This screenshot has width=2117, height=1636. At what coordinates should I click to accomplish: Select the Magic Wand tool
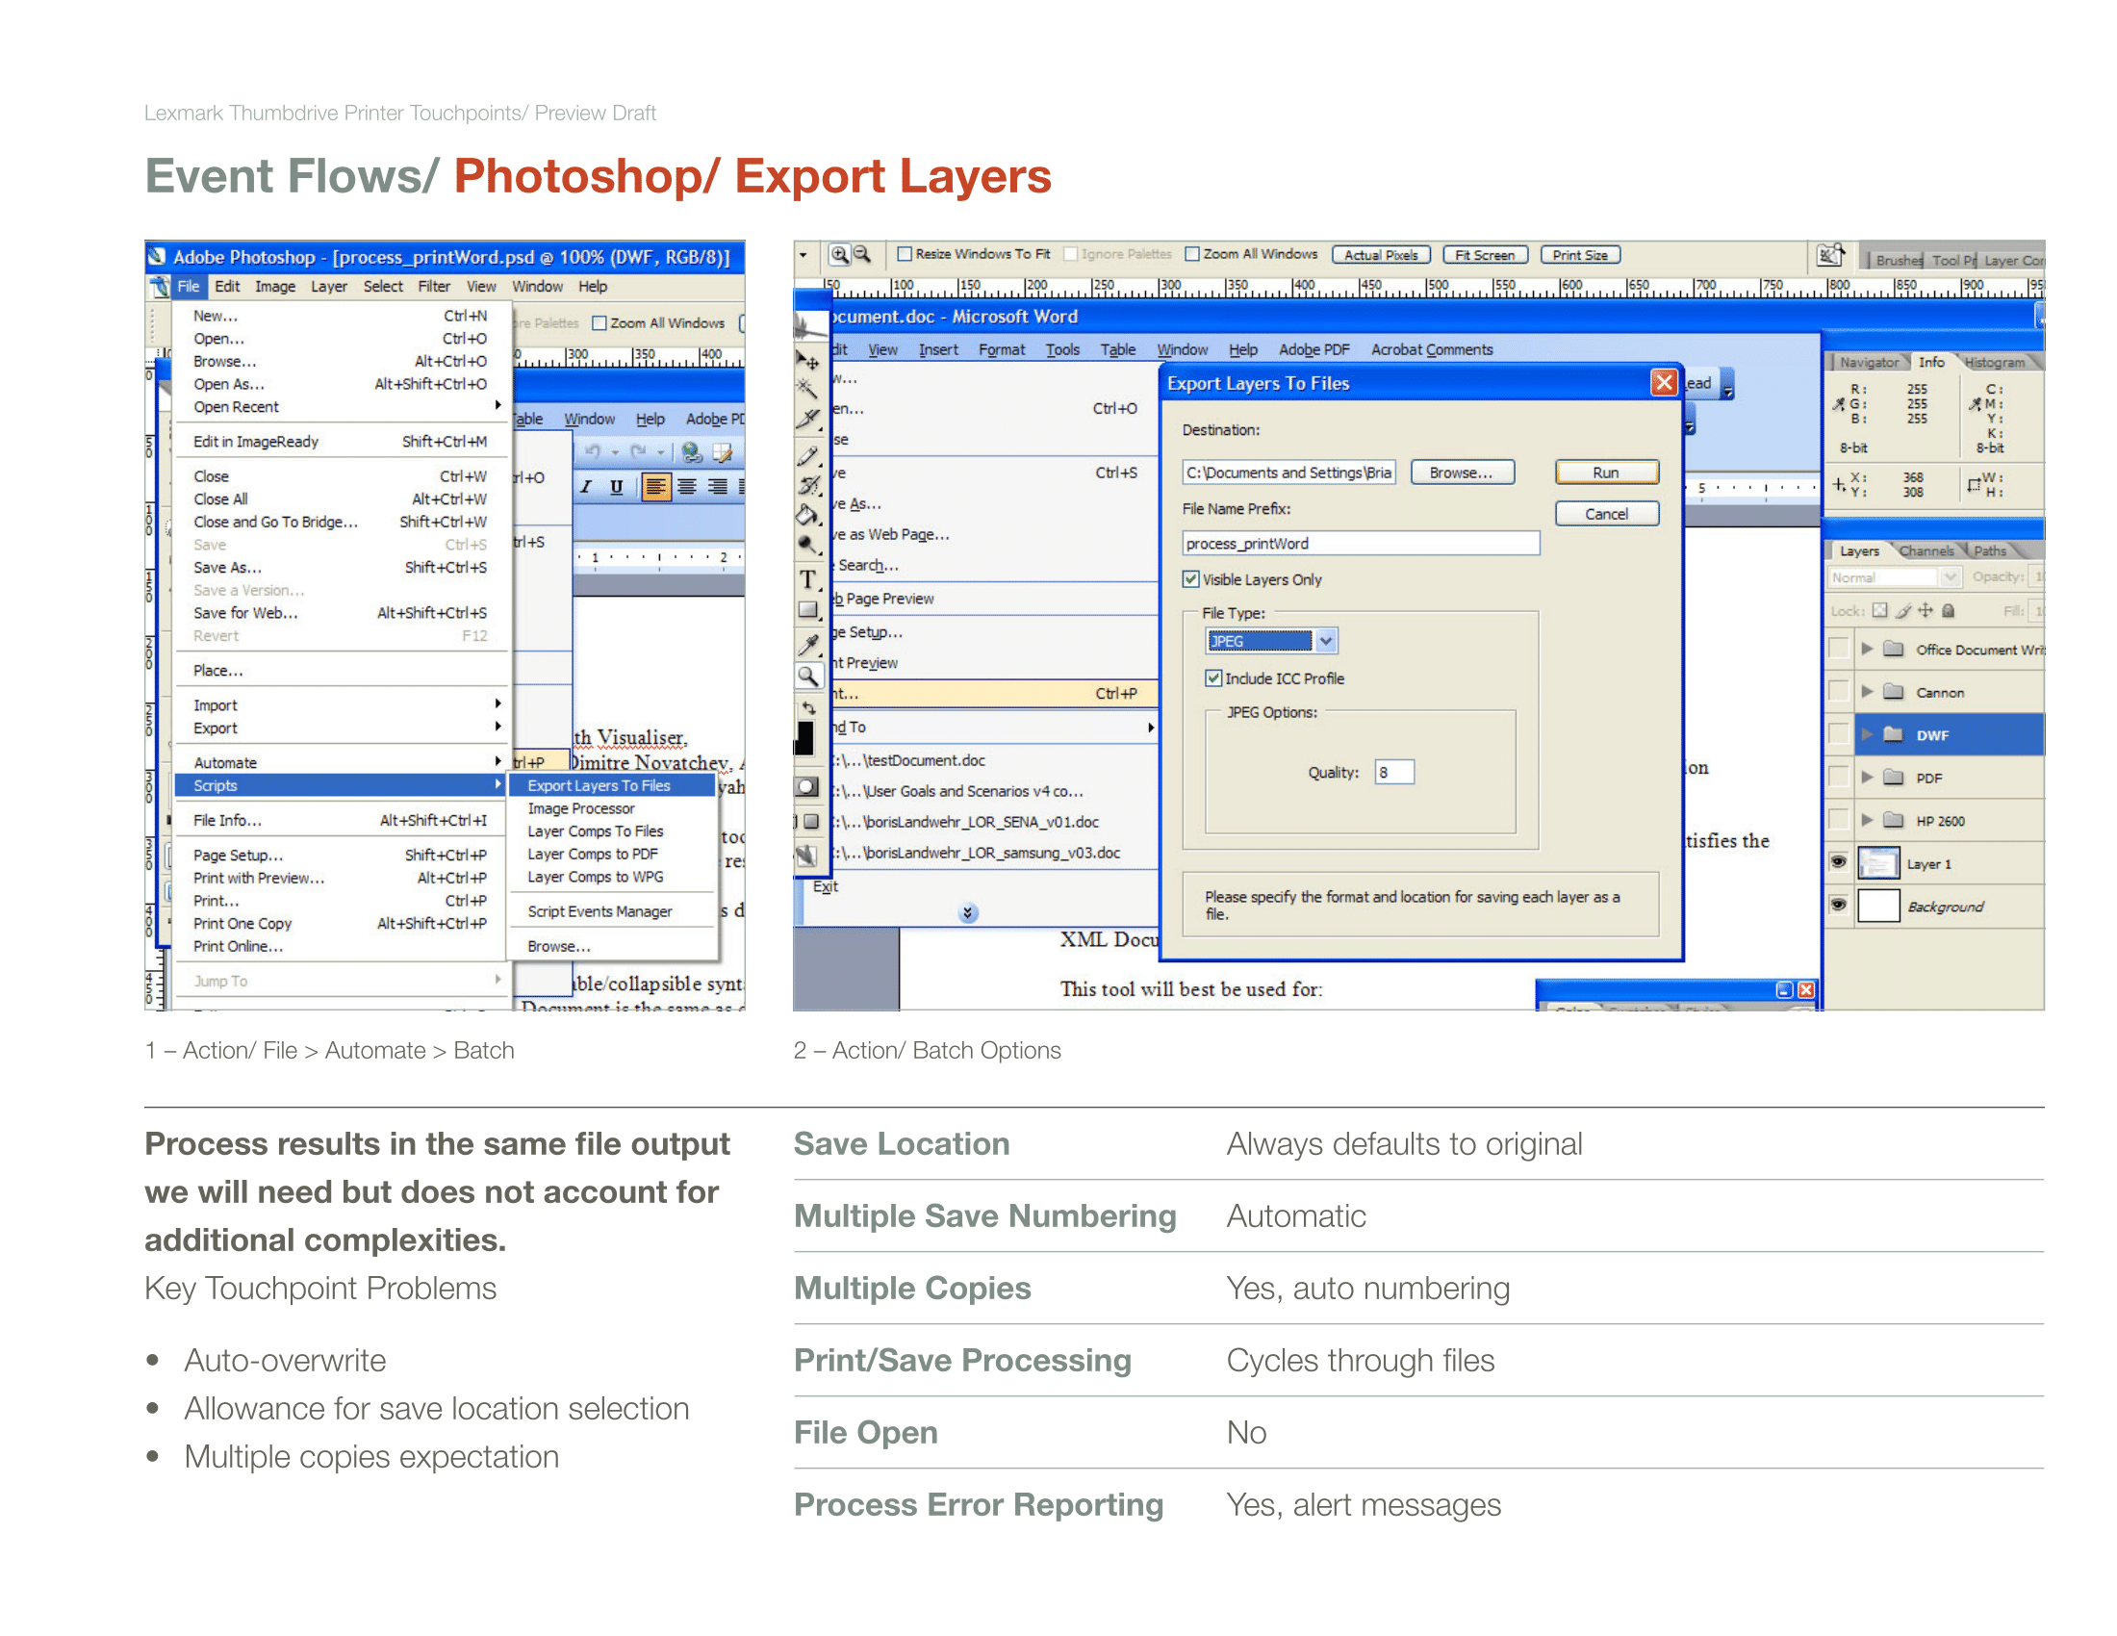pyautogui.click(x=807, y=389)
